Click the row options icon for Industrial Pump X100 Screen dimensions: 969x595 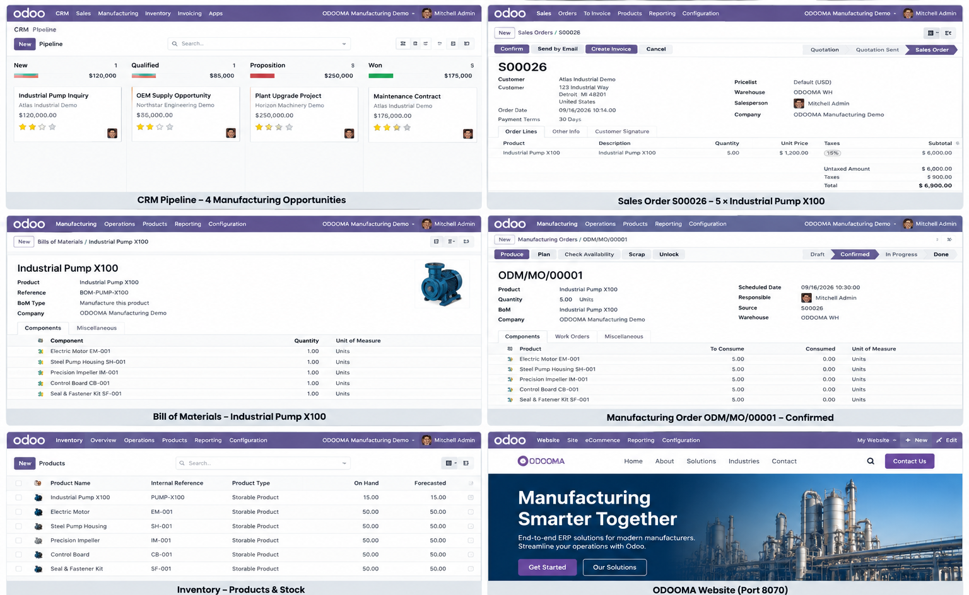(471, 497)
